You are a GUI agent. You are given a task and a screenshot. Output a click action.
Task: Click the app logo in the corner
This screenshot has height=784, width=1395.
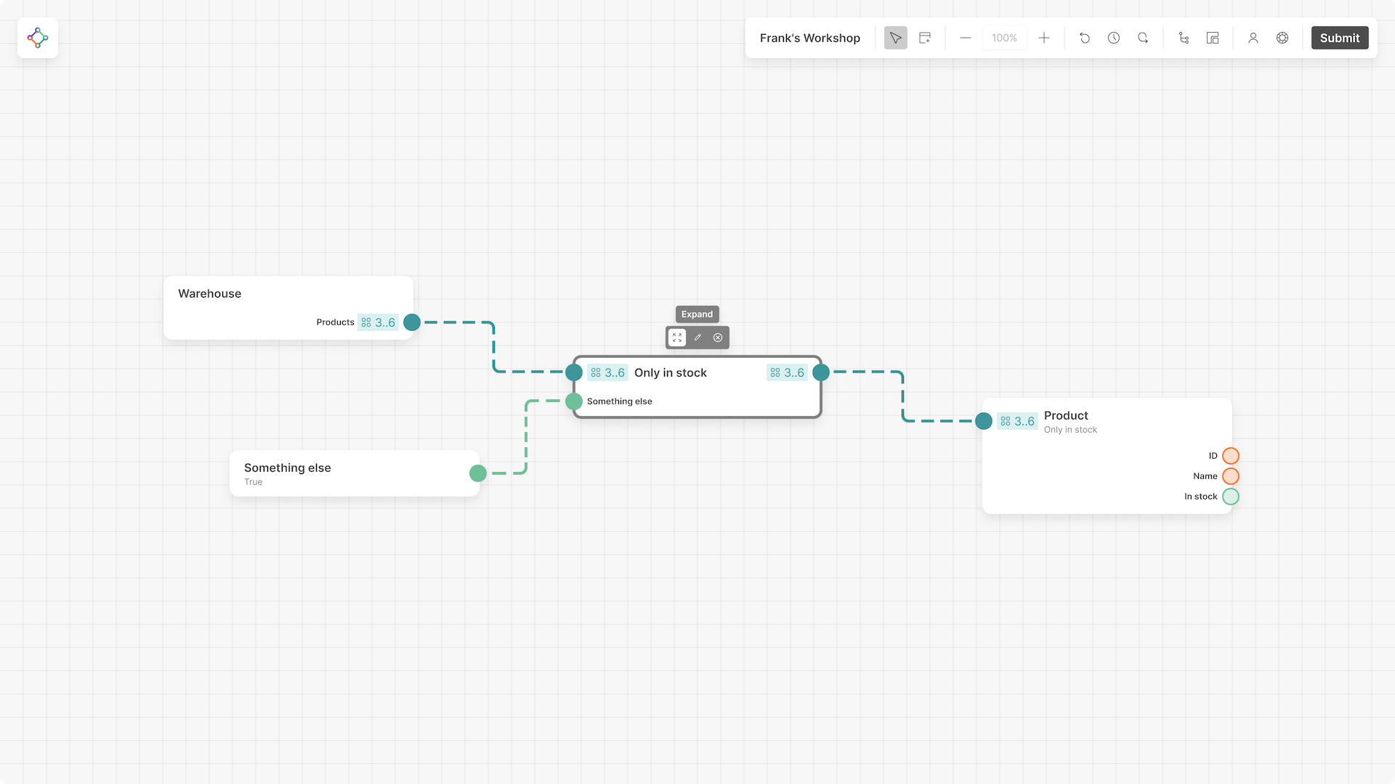point(38,38)
